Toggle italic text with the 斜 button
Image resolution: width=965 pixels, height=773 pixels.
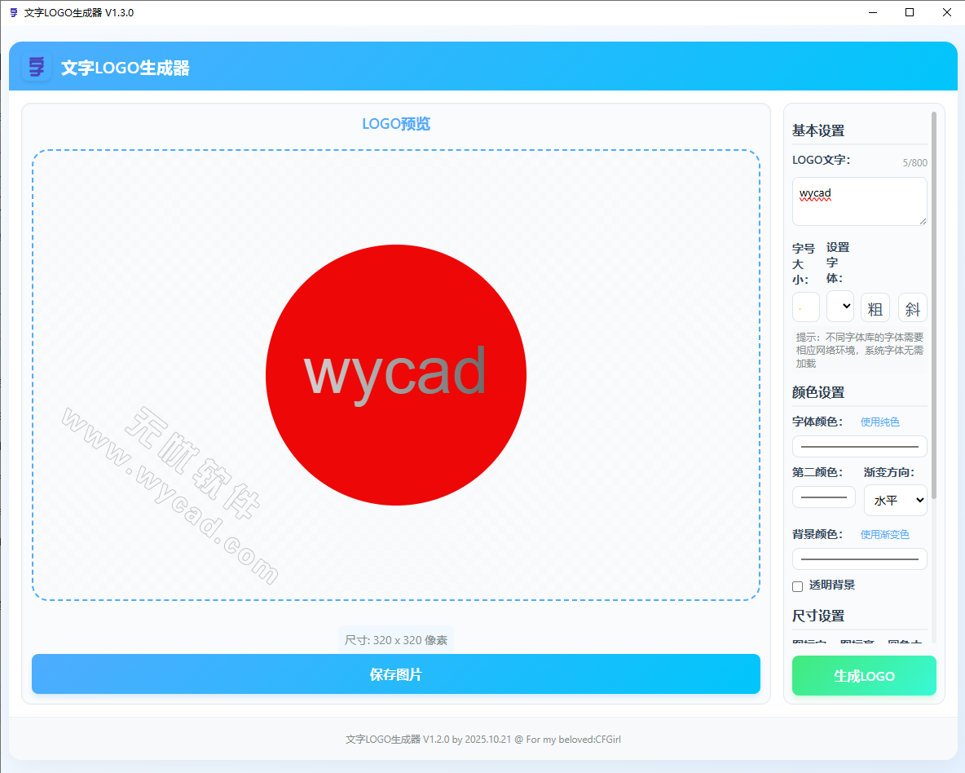click(x=912, y=307)
